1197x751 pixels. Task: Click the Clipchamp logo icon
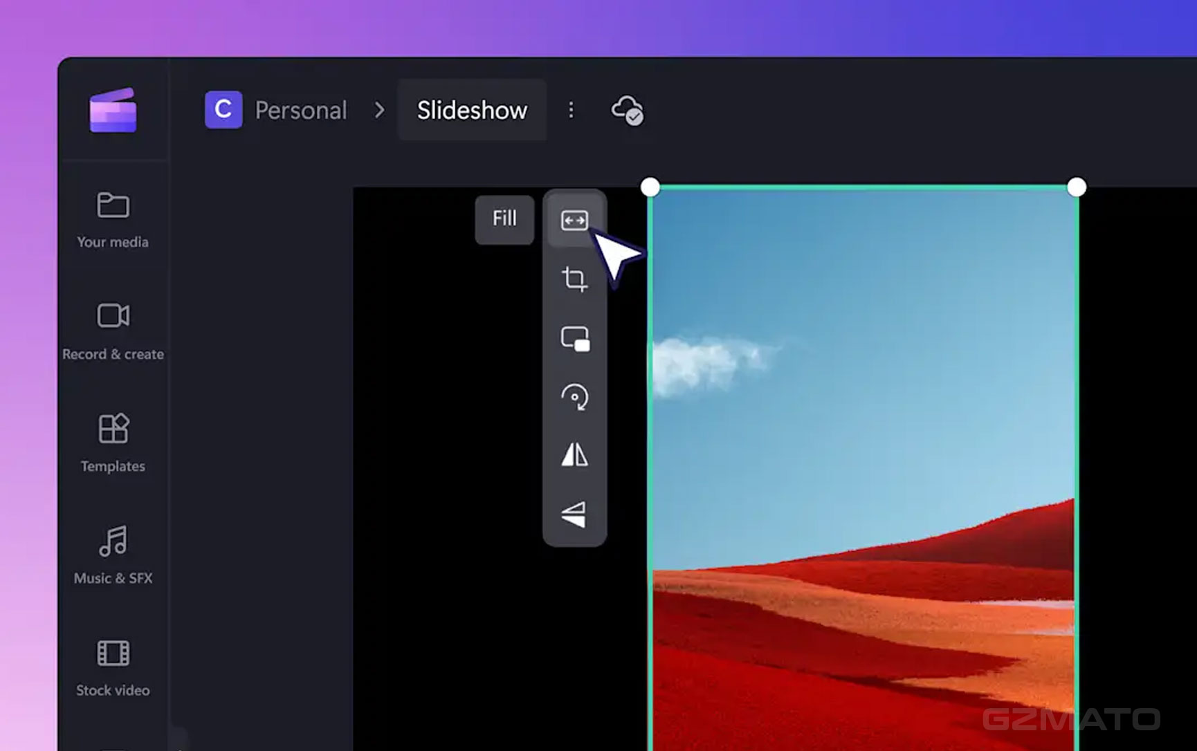tap(113, 110)
